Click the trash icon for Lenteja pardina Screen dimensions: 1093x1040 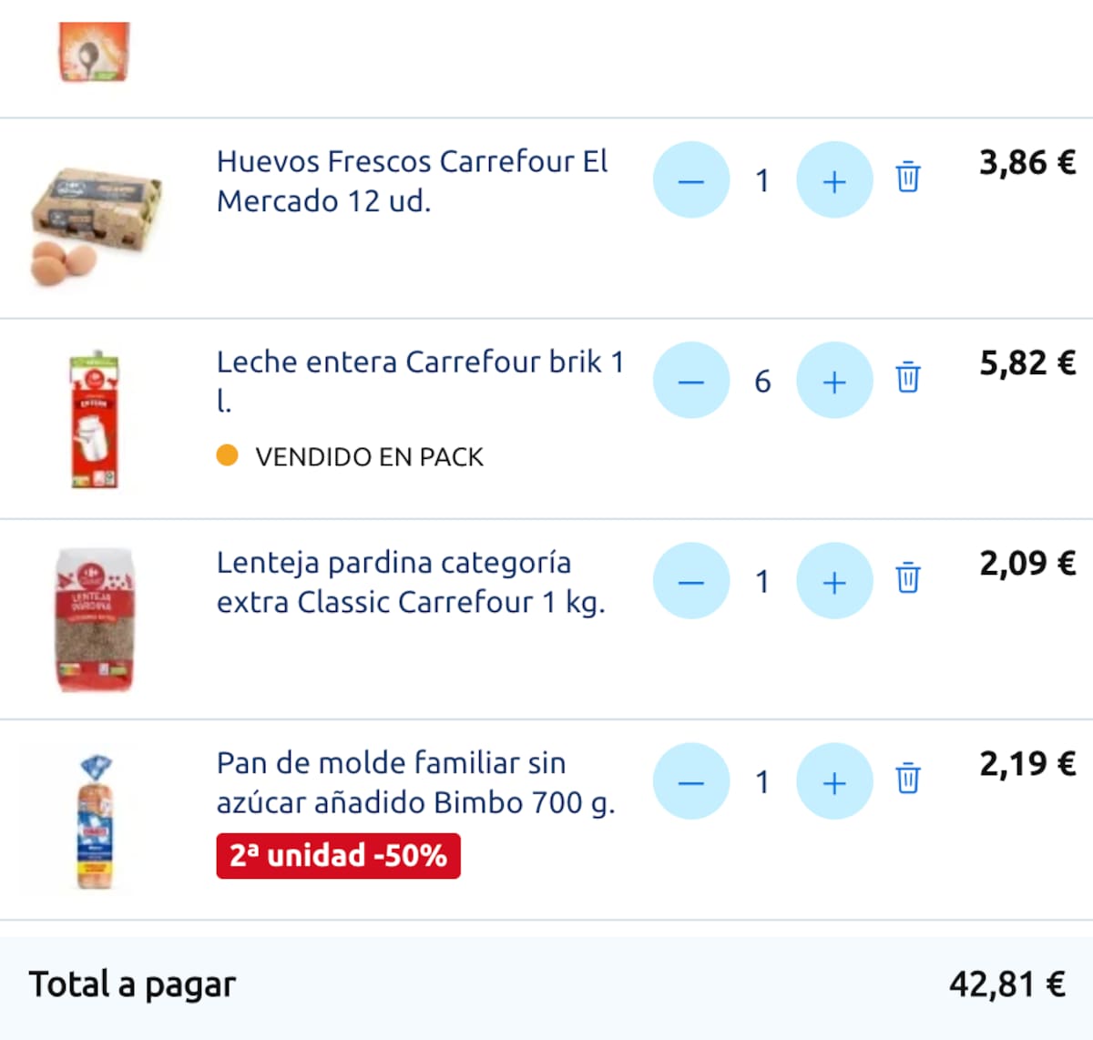click(907, 580)
